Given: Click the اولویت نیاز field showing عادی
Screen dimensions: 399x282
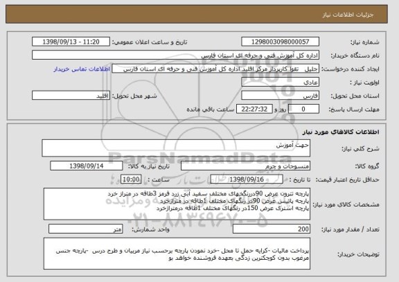Looking at the screenshot, I should click(x=280, y=82).
